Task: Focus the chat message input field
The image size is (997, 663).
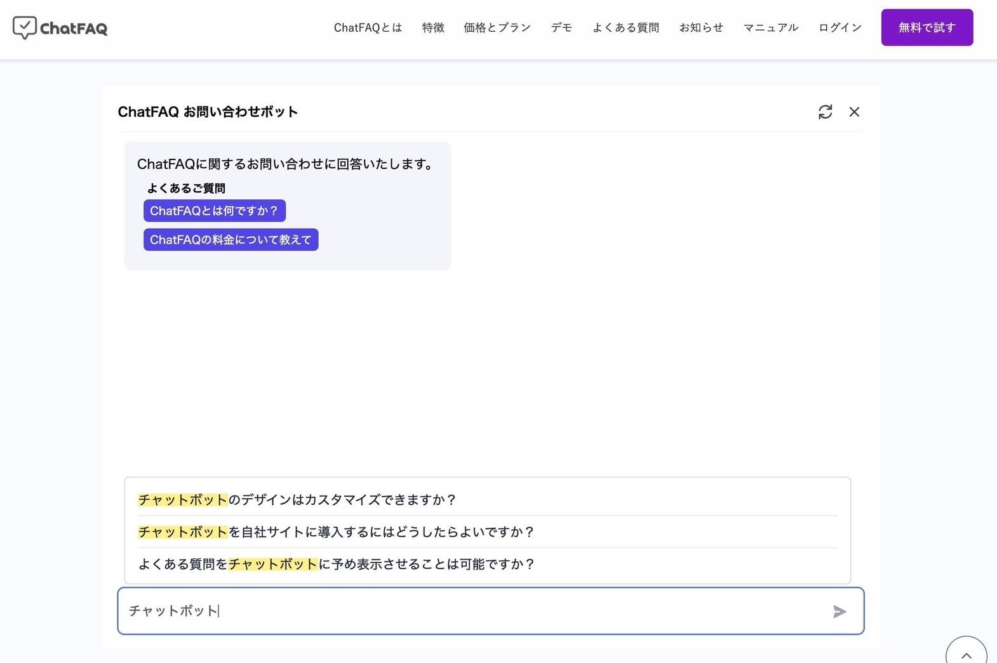Action: coord(470,611)
